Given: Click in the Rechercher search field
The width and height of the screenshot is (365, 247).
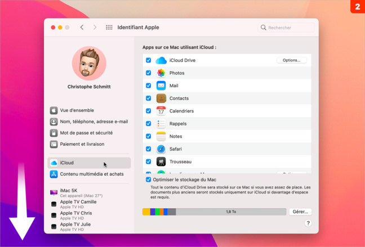Looking at the screenshot, I should [286, 28].
